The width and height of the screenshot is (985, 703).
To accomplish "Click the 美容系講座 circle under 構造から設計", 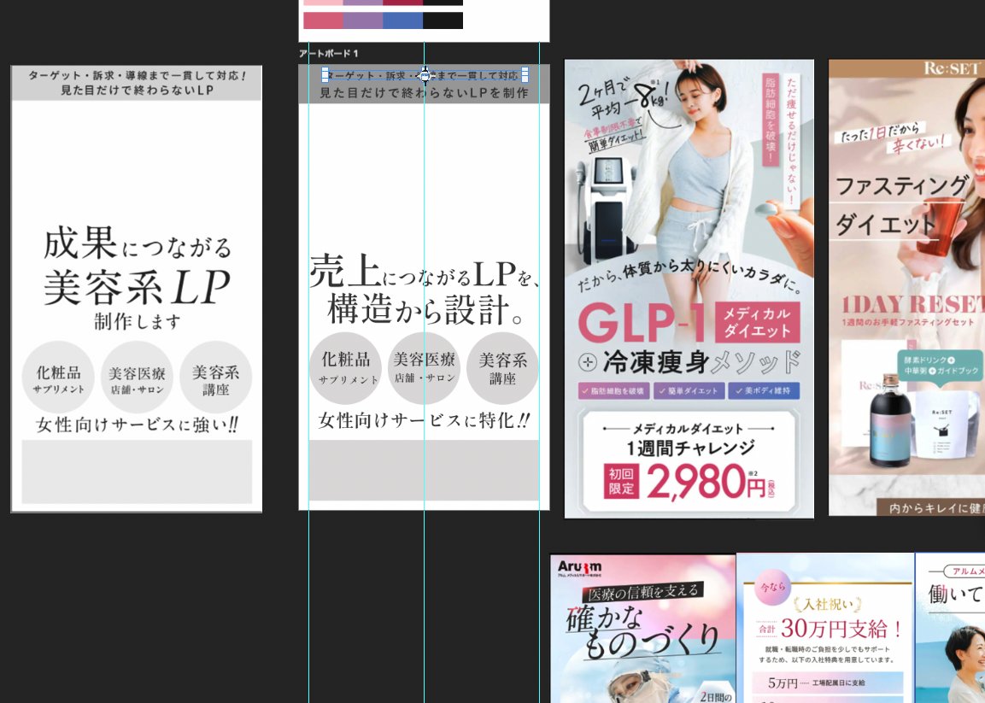I will pyautogui.click(x=502, y=367).
